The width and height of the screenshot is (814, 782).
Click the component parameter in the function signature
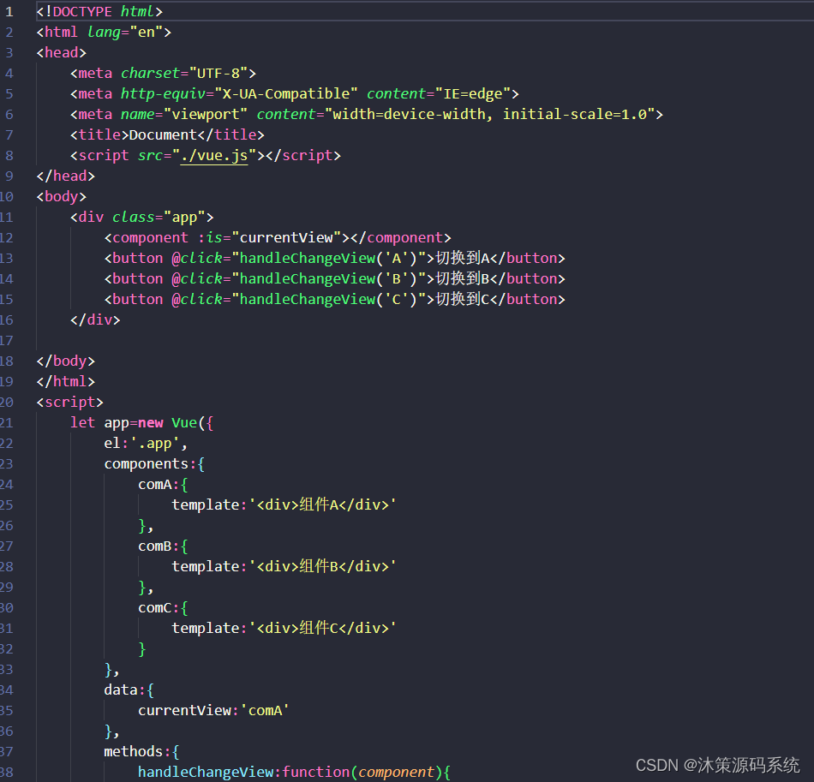pos(396,772)
